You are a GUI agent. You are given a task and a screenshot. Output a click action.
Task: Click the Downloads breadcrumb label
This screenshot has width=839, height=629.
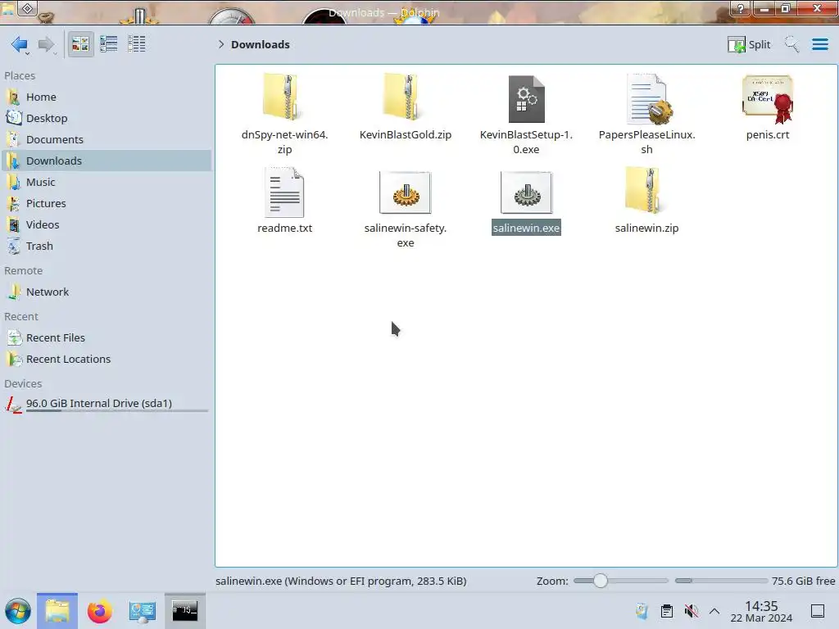(261, 44)
